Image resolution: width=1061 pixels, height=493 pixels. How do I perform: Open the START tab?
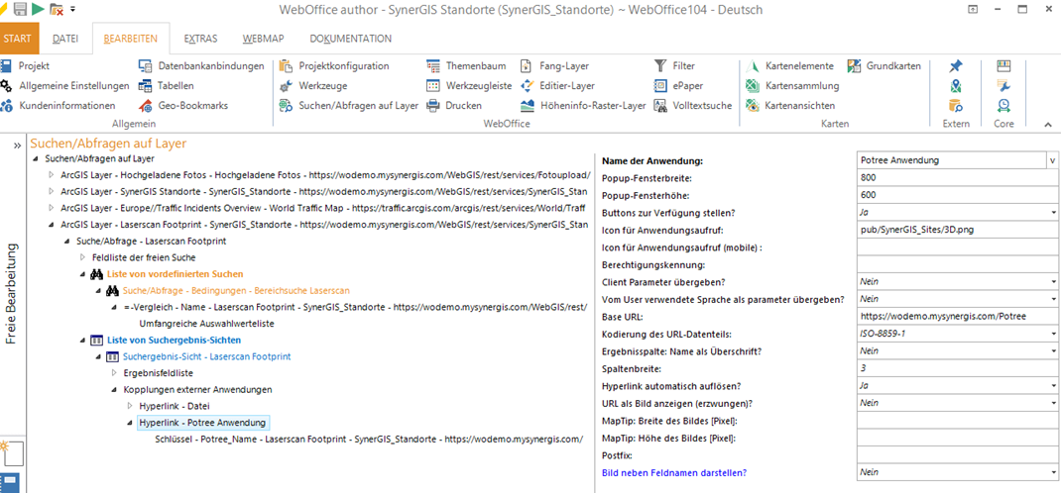tap(18, 39)
